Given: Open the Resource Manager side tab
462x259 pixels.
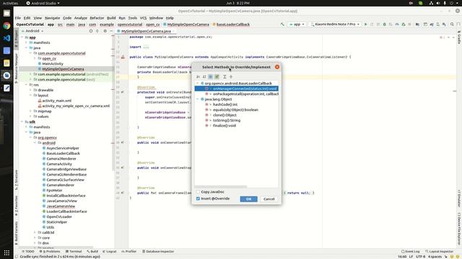Looking at the screenshot, I should click(x=16, y=68).
